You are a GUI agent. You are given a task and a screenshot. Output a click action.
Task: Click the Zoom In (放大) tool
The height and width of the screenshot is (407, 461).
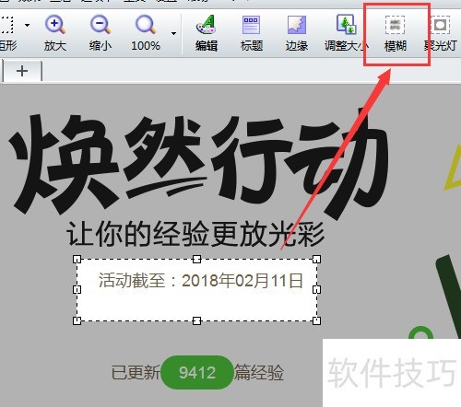coord(55,33)
